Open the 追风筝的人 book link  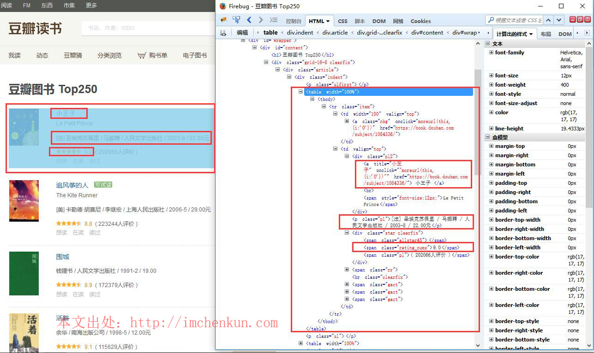[72, 185]
